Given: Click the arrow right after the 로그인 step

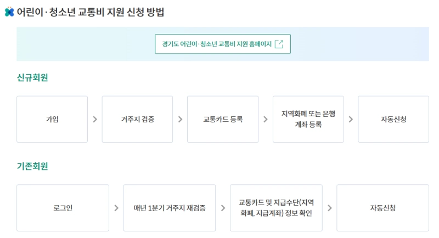Looking at the screenshot, I should click(116, 208).
